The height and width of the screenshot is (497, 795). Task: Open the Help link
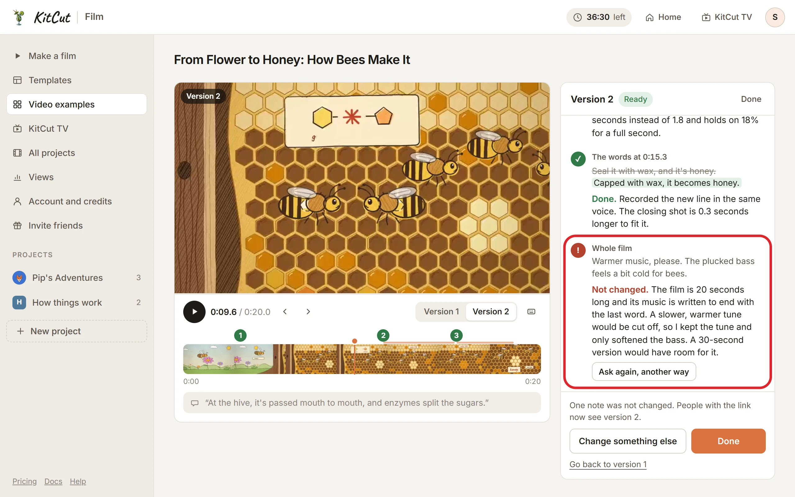78,481
